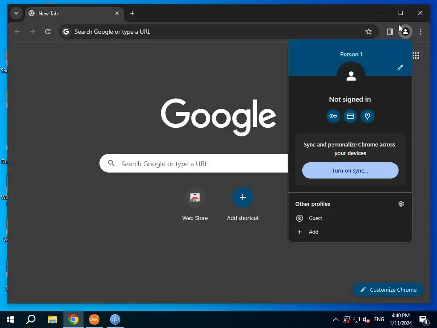Click the muted volume tray icon
This screenshot has height=328, width=437.
click(x=367, y=319)
